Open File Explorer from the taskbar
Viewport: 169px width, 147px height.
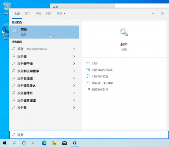tap(54, 143)
